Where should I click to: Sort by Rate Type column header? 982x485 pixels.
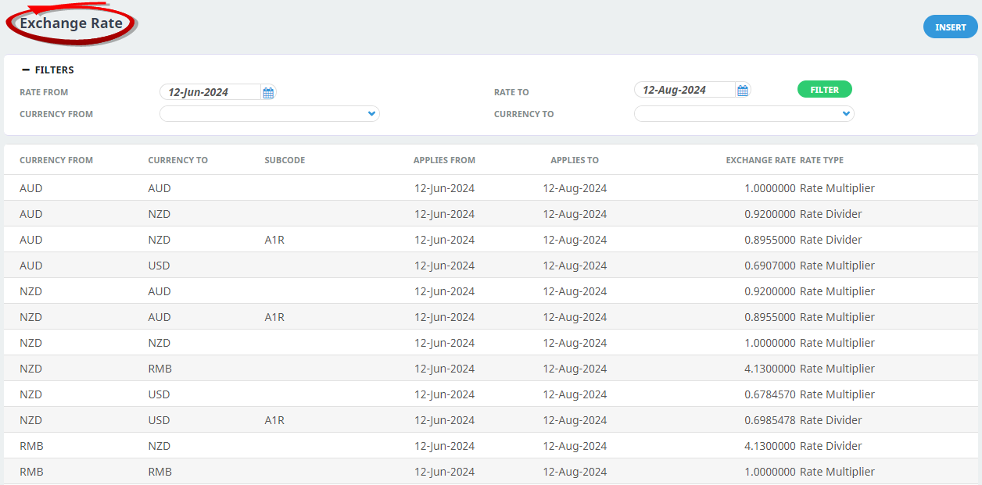click(821, 160)
